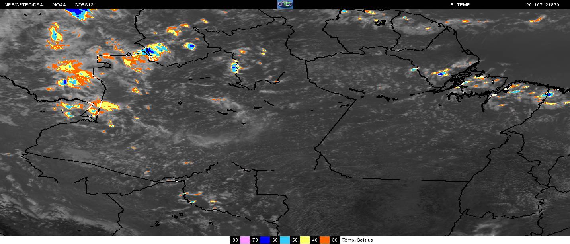Pick the cyan legend color swatch

pyautogui.click(x=285, y=240)
